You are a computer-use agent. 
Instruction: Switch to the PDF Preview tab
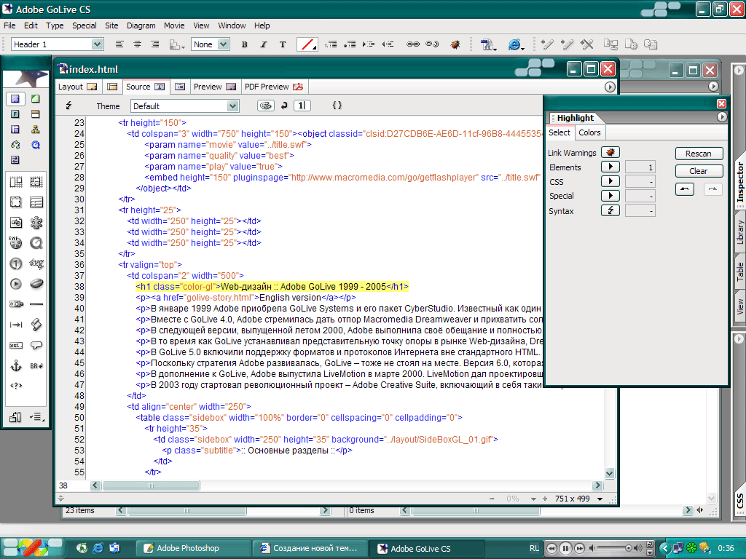coord(274,87)
